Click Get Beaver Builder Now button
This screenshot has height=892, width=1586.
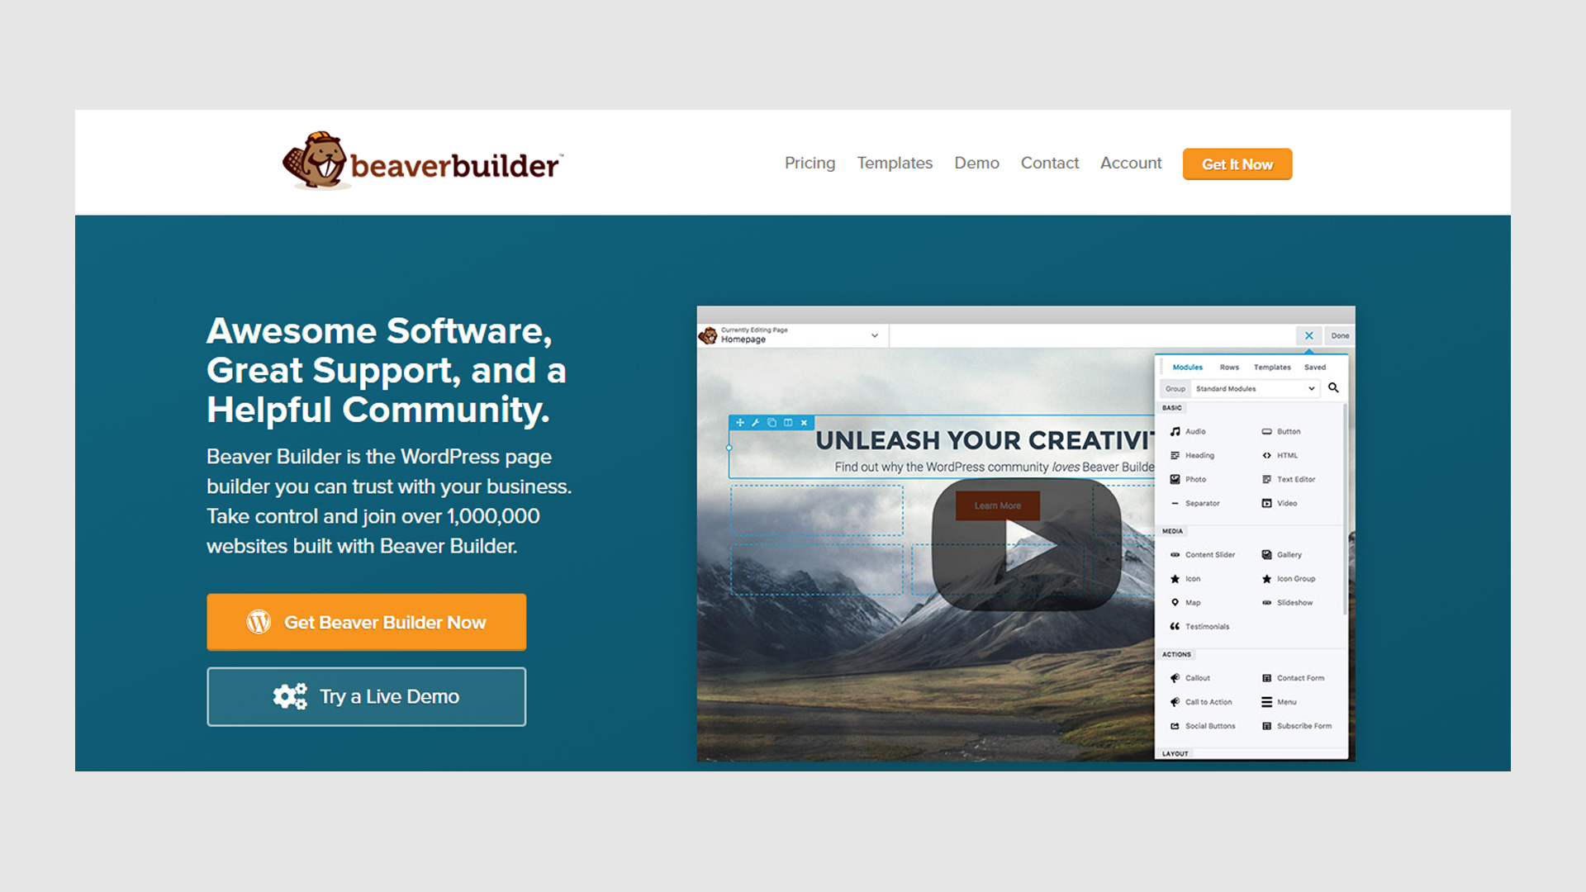(x=365, y=622)
